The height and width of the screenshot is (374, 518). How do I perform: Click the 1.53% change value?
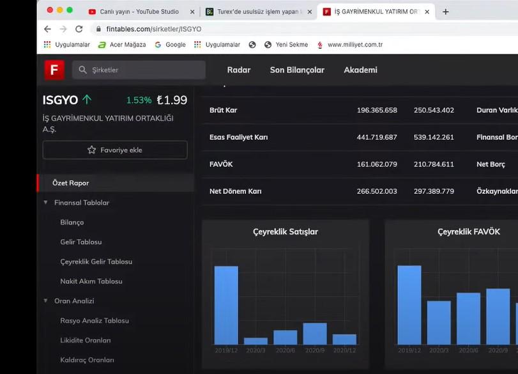[x=139, y=100]
